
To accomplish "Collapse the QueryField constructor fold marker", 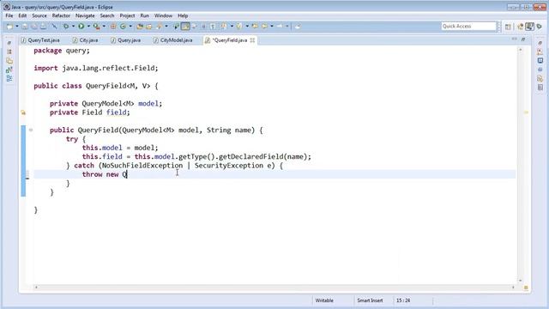I will tap(31, 130).
